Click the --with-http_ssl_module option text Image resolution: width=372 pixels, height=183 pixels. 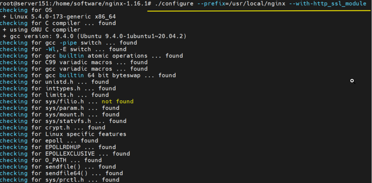(x=327, y=3)
